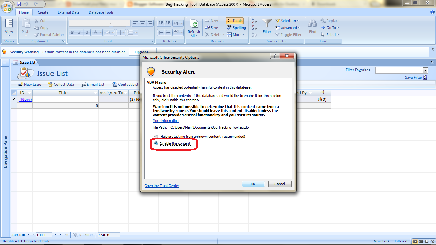
Task: Expand the Navigation Pane shutter chevron
Action: coord(5,63)
